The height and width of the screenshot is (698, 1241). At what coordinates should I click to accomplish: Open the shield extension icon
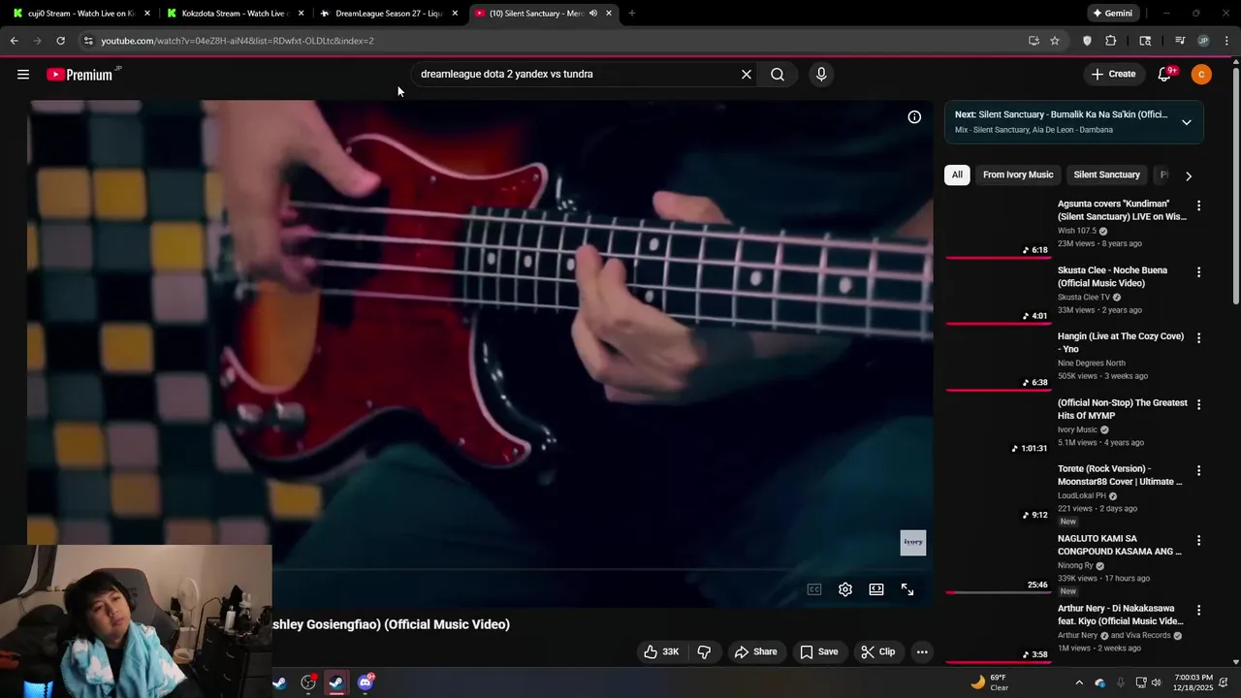click(x=1087, y=41)
